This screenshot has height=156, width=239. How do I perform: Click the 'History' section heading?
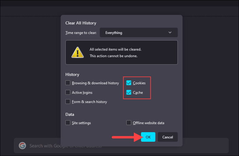click(72, 74)
